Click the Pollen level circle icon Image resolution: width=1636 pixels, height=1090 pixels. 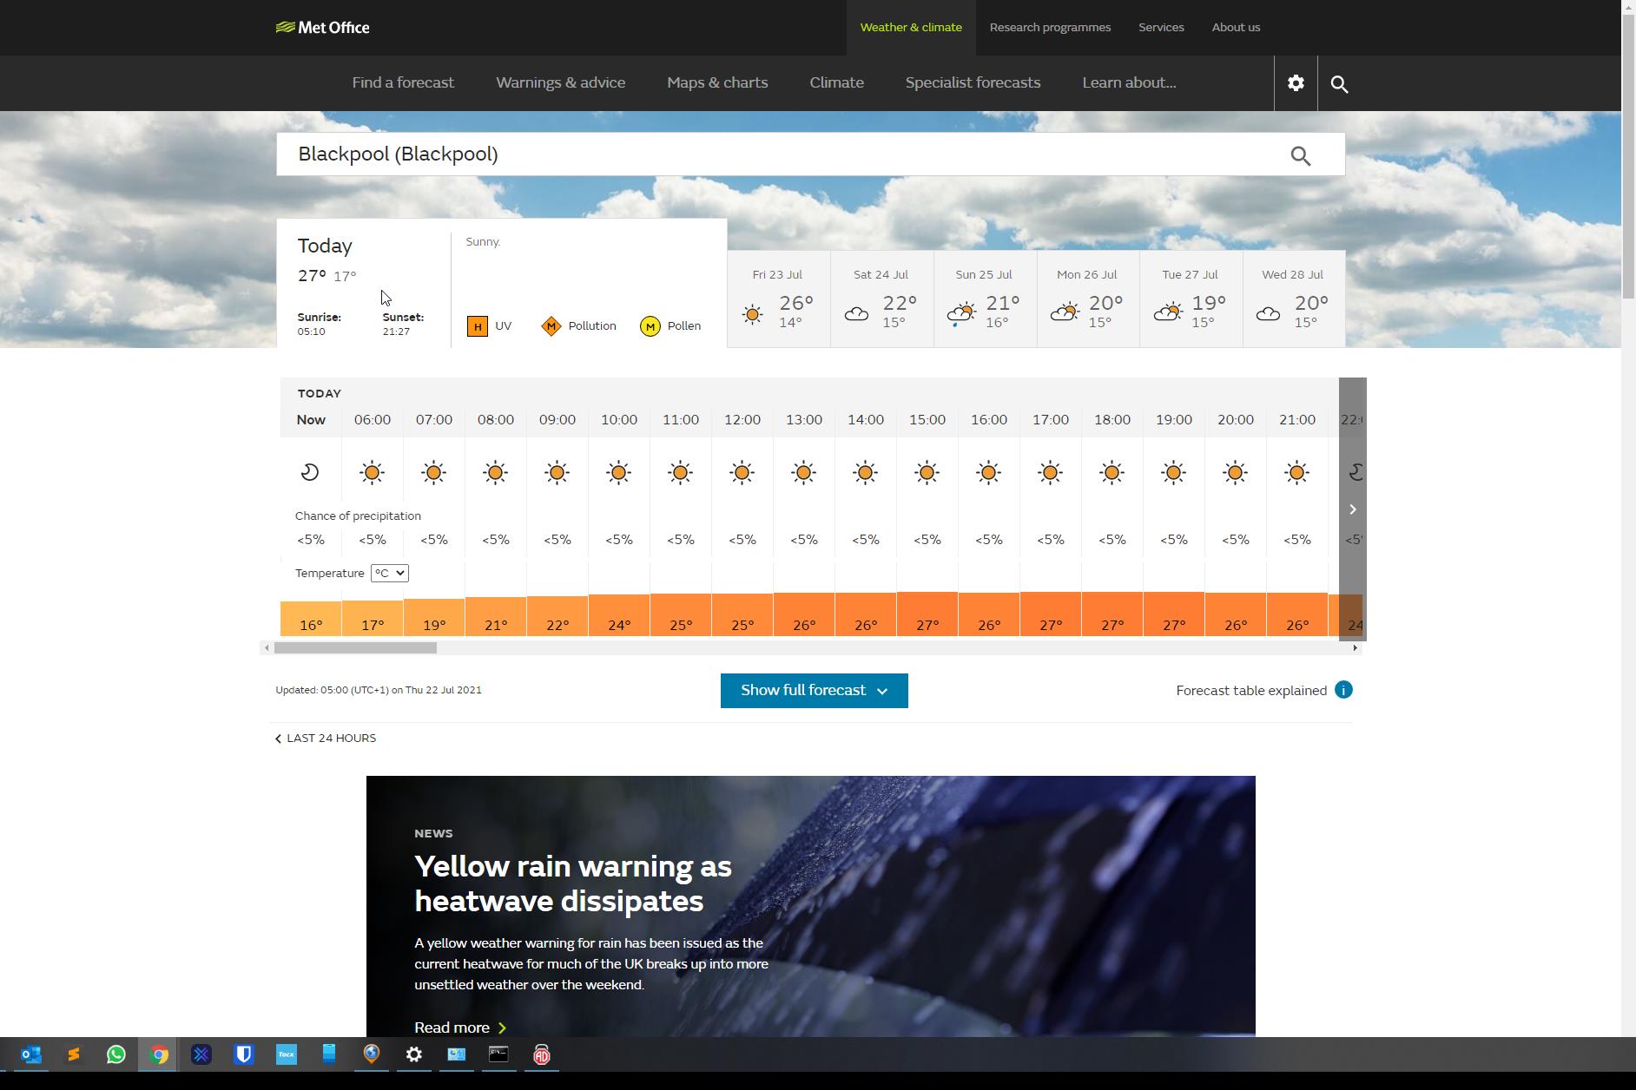[x=650, y=326]
